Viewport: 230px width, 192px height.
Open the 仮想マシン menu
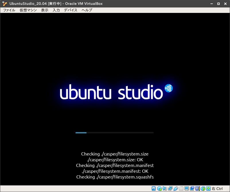pos(28,10)
